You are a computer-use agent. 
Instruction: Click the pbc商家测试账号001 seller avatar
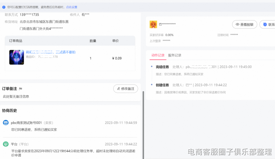point(6,122)
